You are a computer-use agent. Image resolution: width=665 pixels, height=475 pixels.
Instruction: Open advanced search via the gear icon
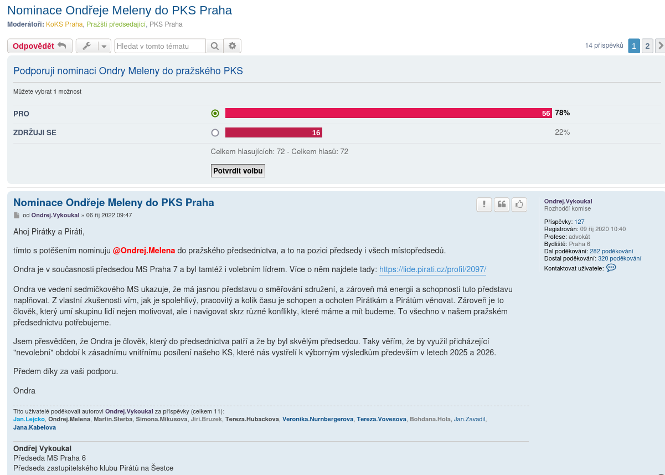(x=232, y=46)
